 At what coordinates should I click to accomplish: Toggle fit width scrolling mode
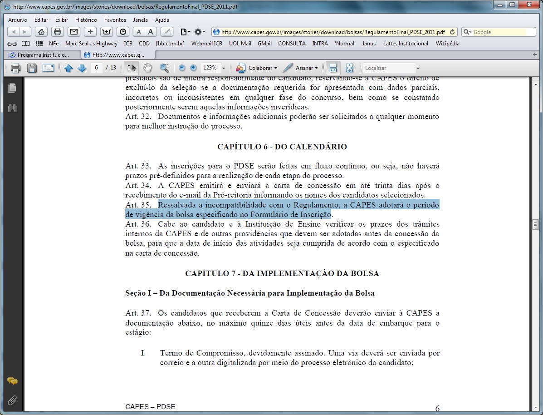(x=333, y=68)
